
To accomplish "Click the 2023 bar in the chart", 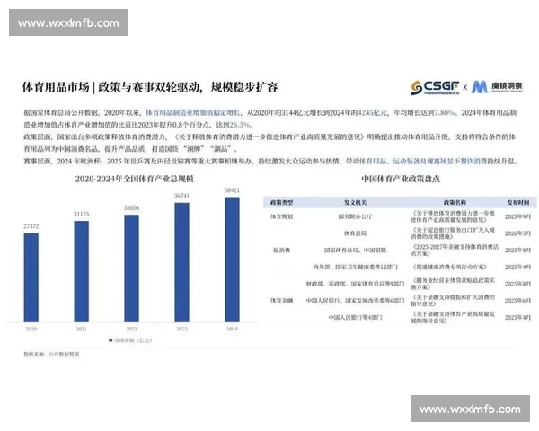I will pos(181,262).
